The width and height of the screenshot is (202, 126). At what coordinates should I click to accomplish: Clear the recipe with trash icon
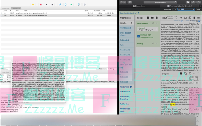(x=157, y=18)
